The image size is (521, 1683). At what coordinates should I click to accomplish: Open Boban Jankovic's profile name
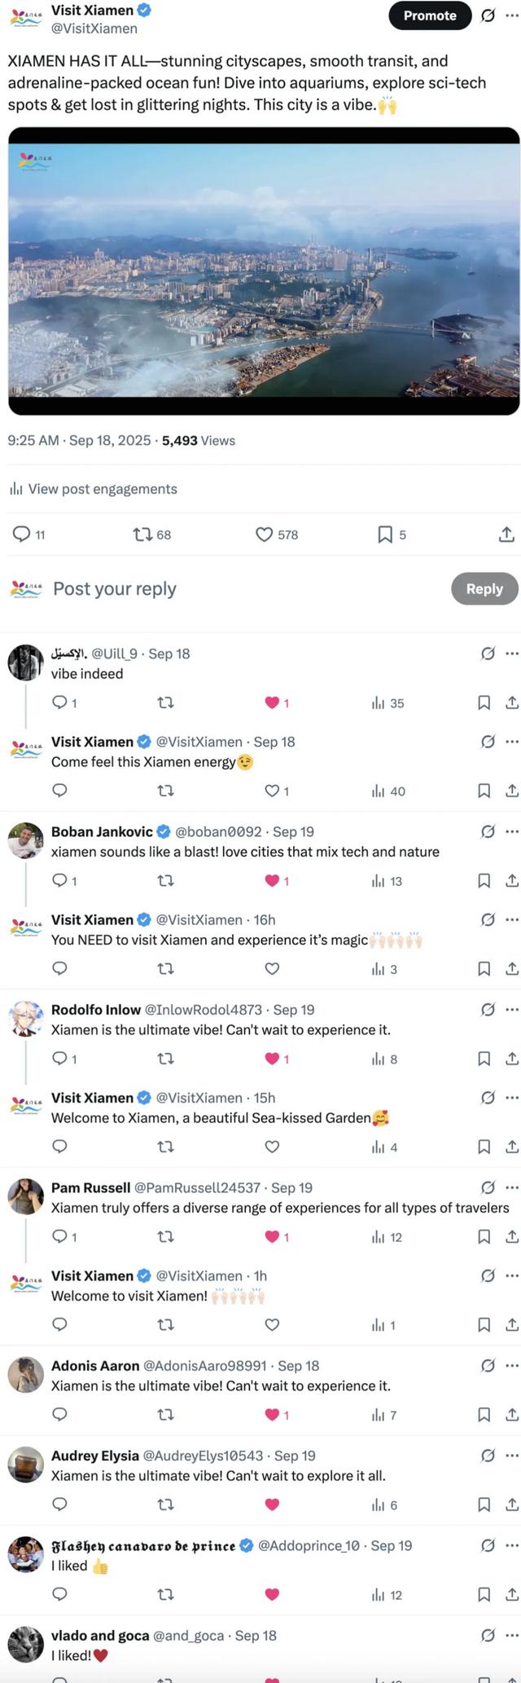click(102, 831)
